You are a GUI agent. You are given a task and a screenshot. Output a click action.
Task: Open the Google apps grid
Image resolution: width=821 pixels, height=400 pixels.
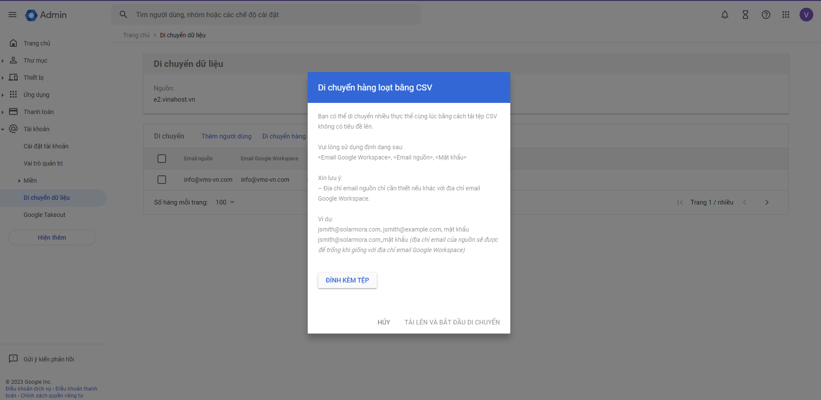pos(785,15)
